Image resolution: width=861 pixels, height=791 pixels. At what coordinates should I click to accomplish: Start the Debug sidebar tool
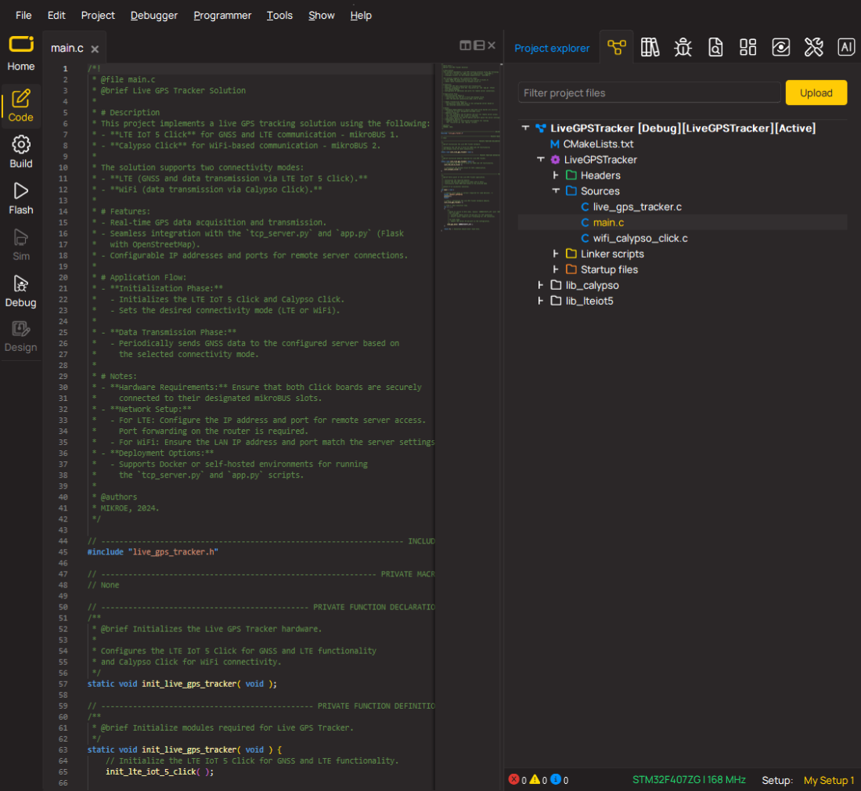21,291
